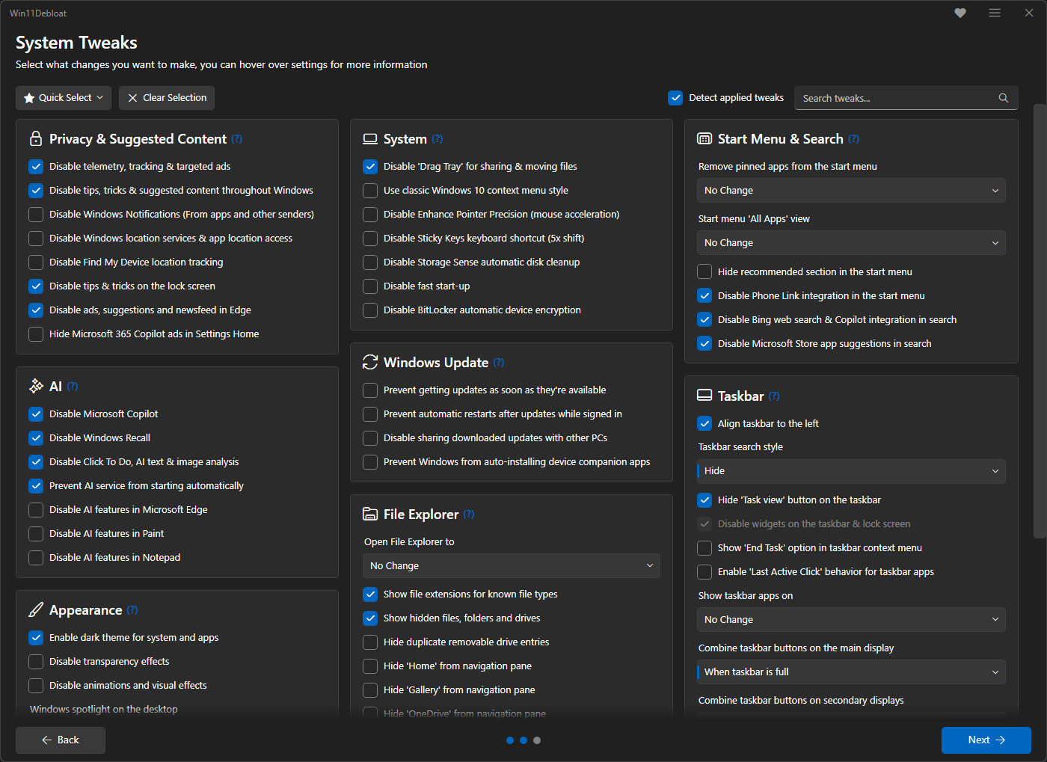Viewport: 1047px width, 762px height.
Task: Click help icon next to File Explorer heading
Action: [469, 514]
